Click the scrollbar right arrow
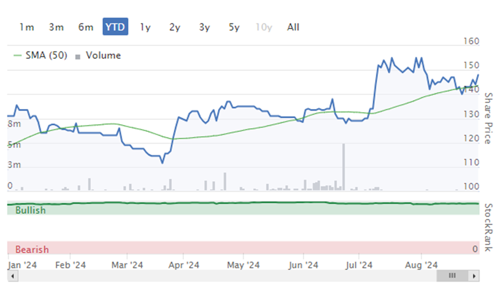The image size is (498, 285). pos(474,276)
